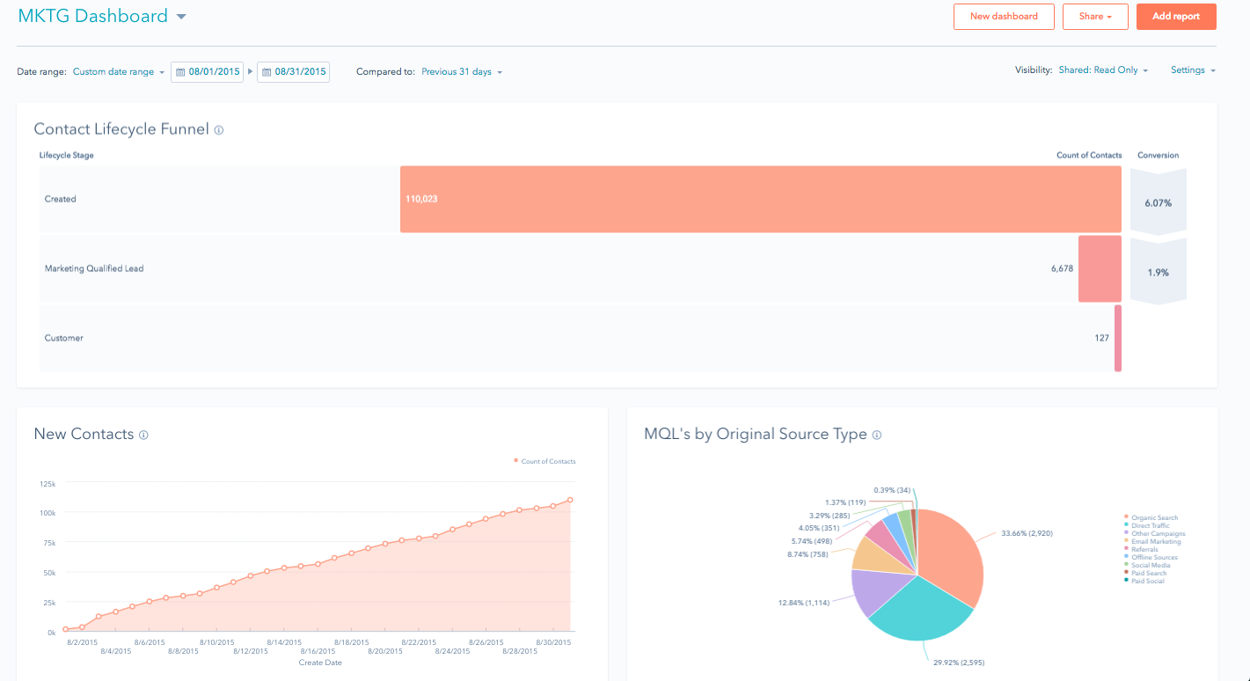
Task: Open the Previous 31 days comparison dropdown
Action: (461, 72)
